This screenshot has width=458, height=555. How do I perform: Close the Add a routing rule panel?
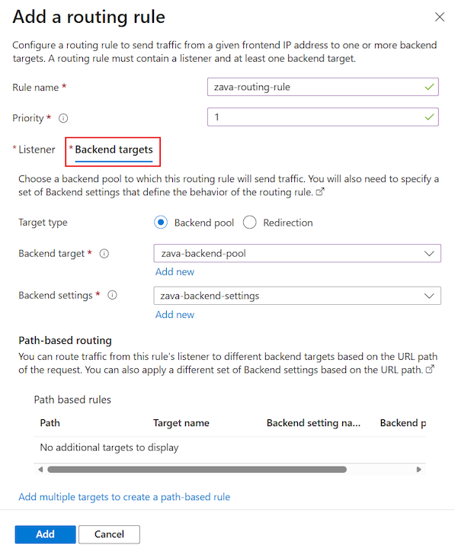(439, 16)
